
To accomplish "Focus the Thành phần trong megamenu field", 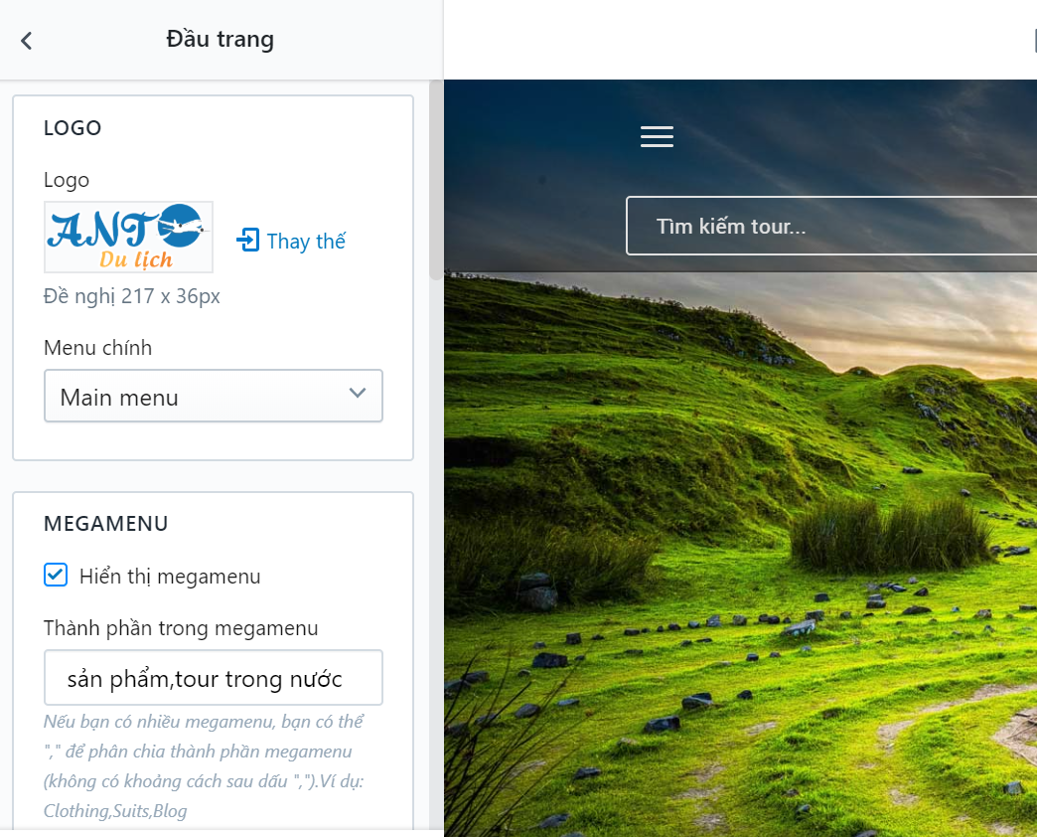I will 213,678.
